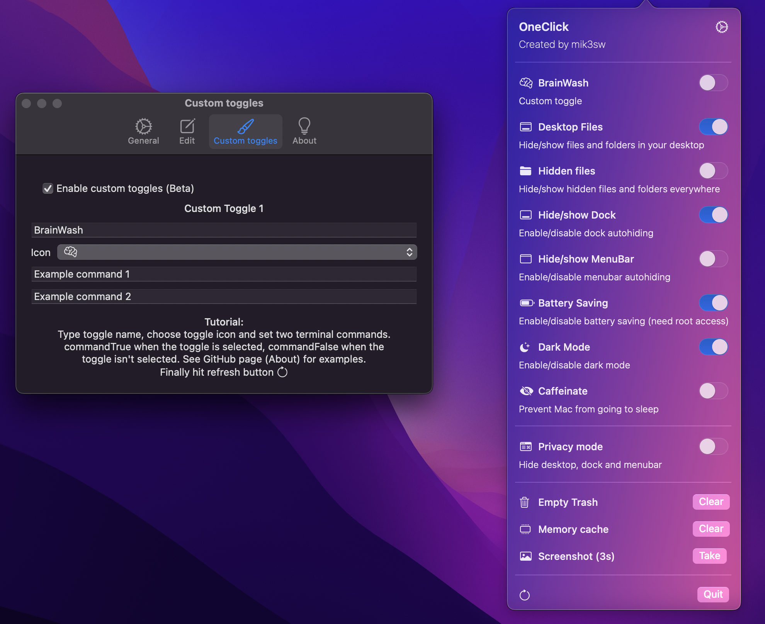Image resolution: width=765 pixels, height=624 pixels.
Task: Click the BrainWash name field
Action: click(224, 230)
